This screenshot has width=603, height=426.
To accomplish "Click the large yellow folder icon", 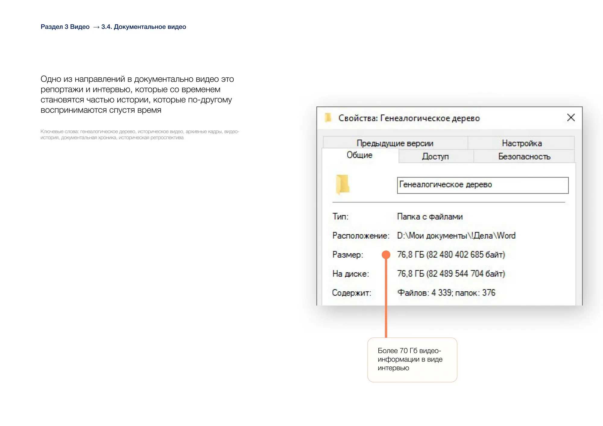I will pyautogui.click(x=343, y=184).
